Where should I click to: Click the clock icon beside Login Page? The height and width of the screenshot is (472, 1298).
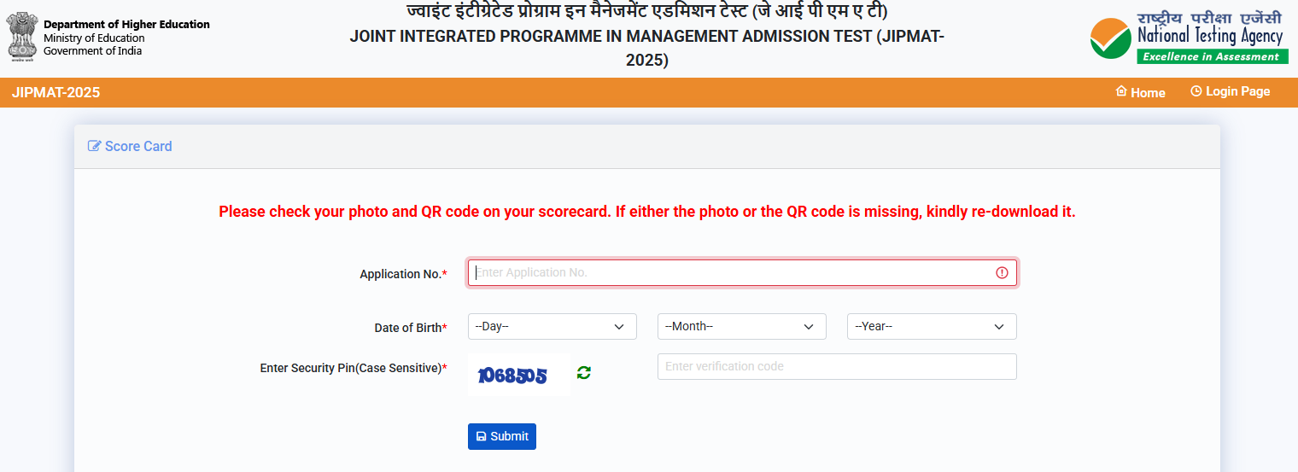pyautogui.click(x=1196, y=91)
